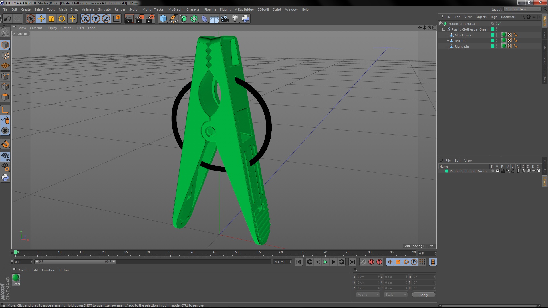Toggle Subdivision Surface enabled checkmark
The width and height of the screenshot is (548, 308).
pyautogui.click(x=499, y=24)
